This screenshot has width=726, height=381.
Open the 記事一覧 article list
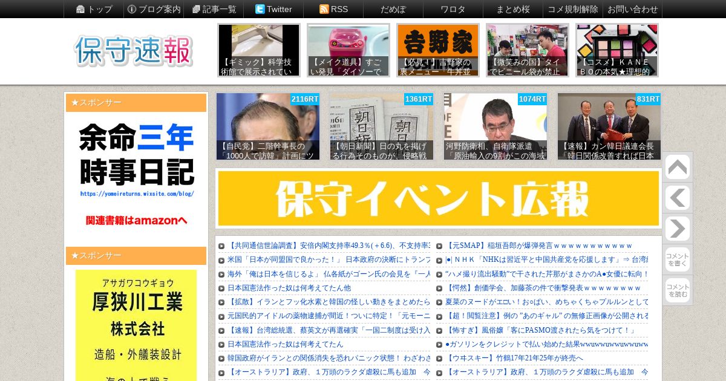point(214,9)
